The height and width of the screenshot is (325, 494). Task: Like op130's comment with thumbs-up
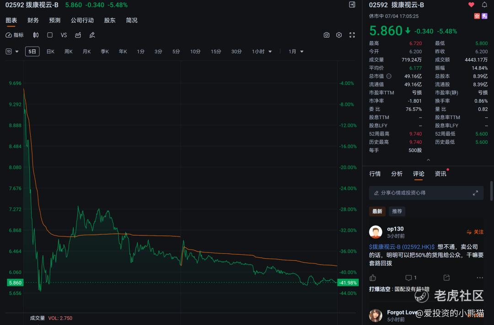[x=373, y=278]
